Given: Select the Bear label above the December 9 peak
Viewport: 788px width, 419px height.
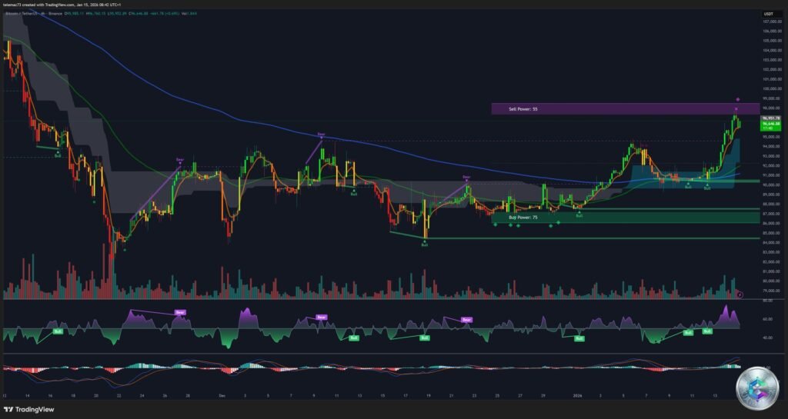Looking at the screenshot, I should pyautogui.click(x=322, y=135).
